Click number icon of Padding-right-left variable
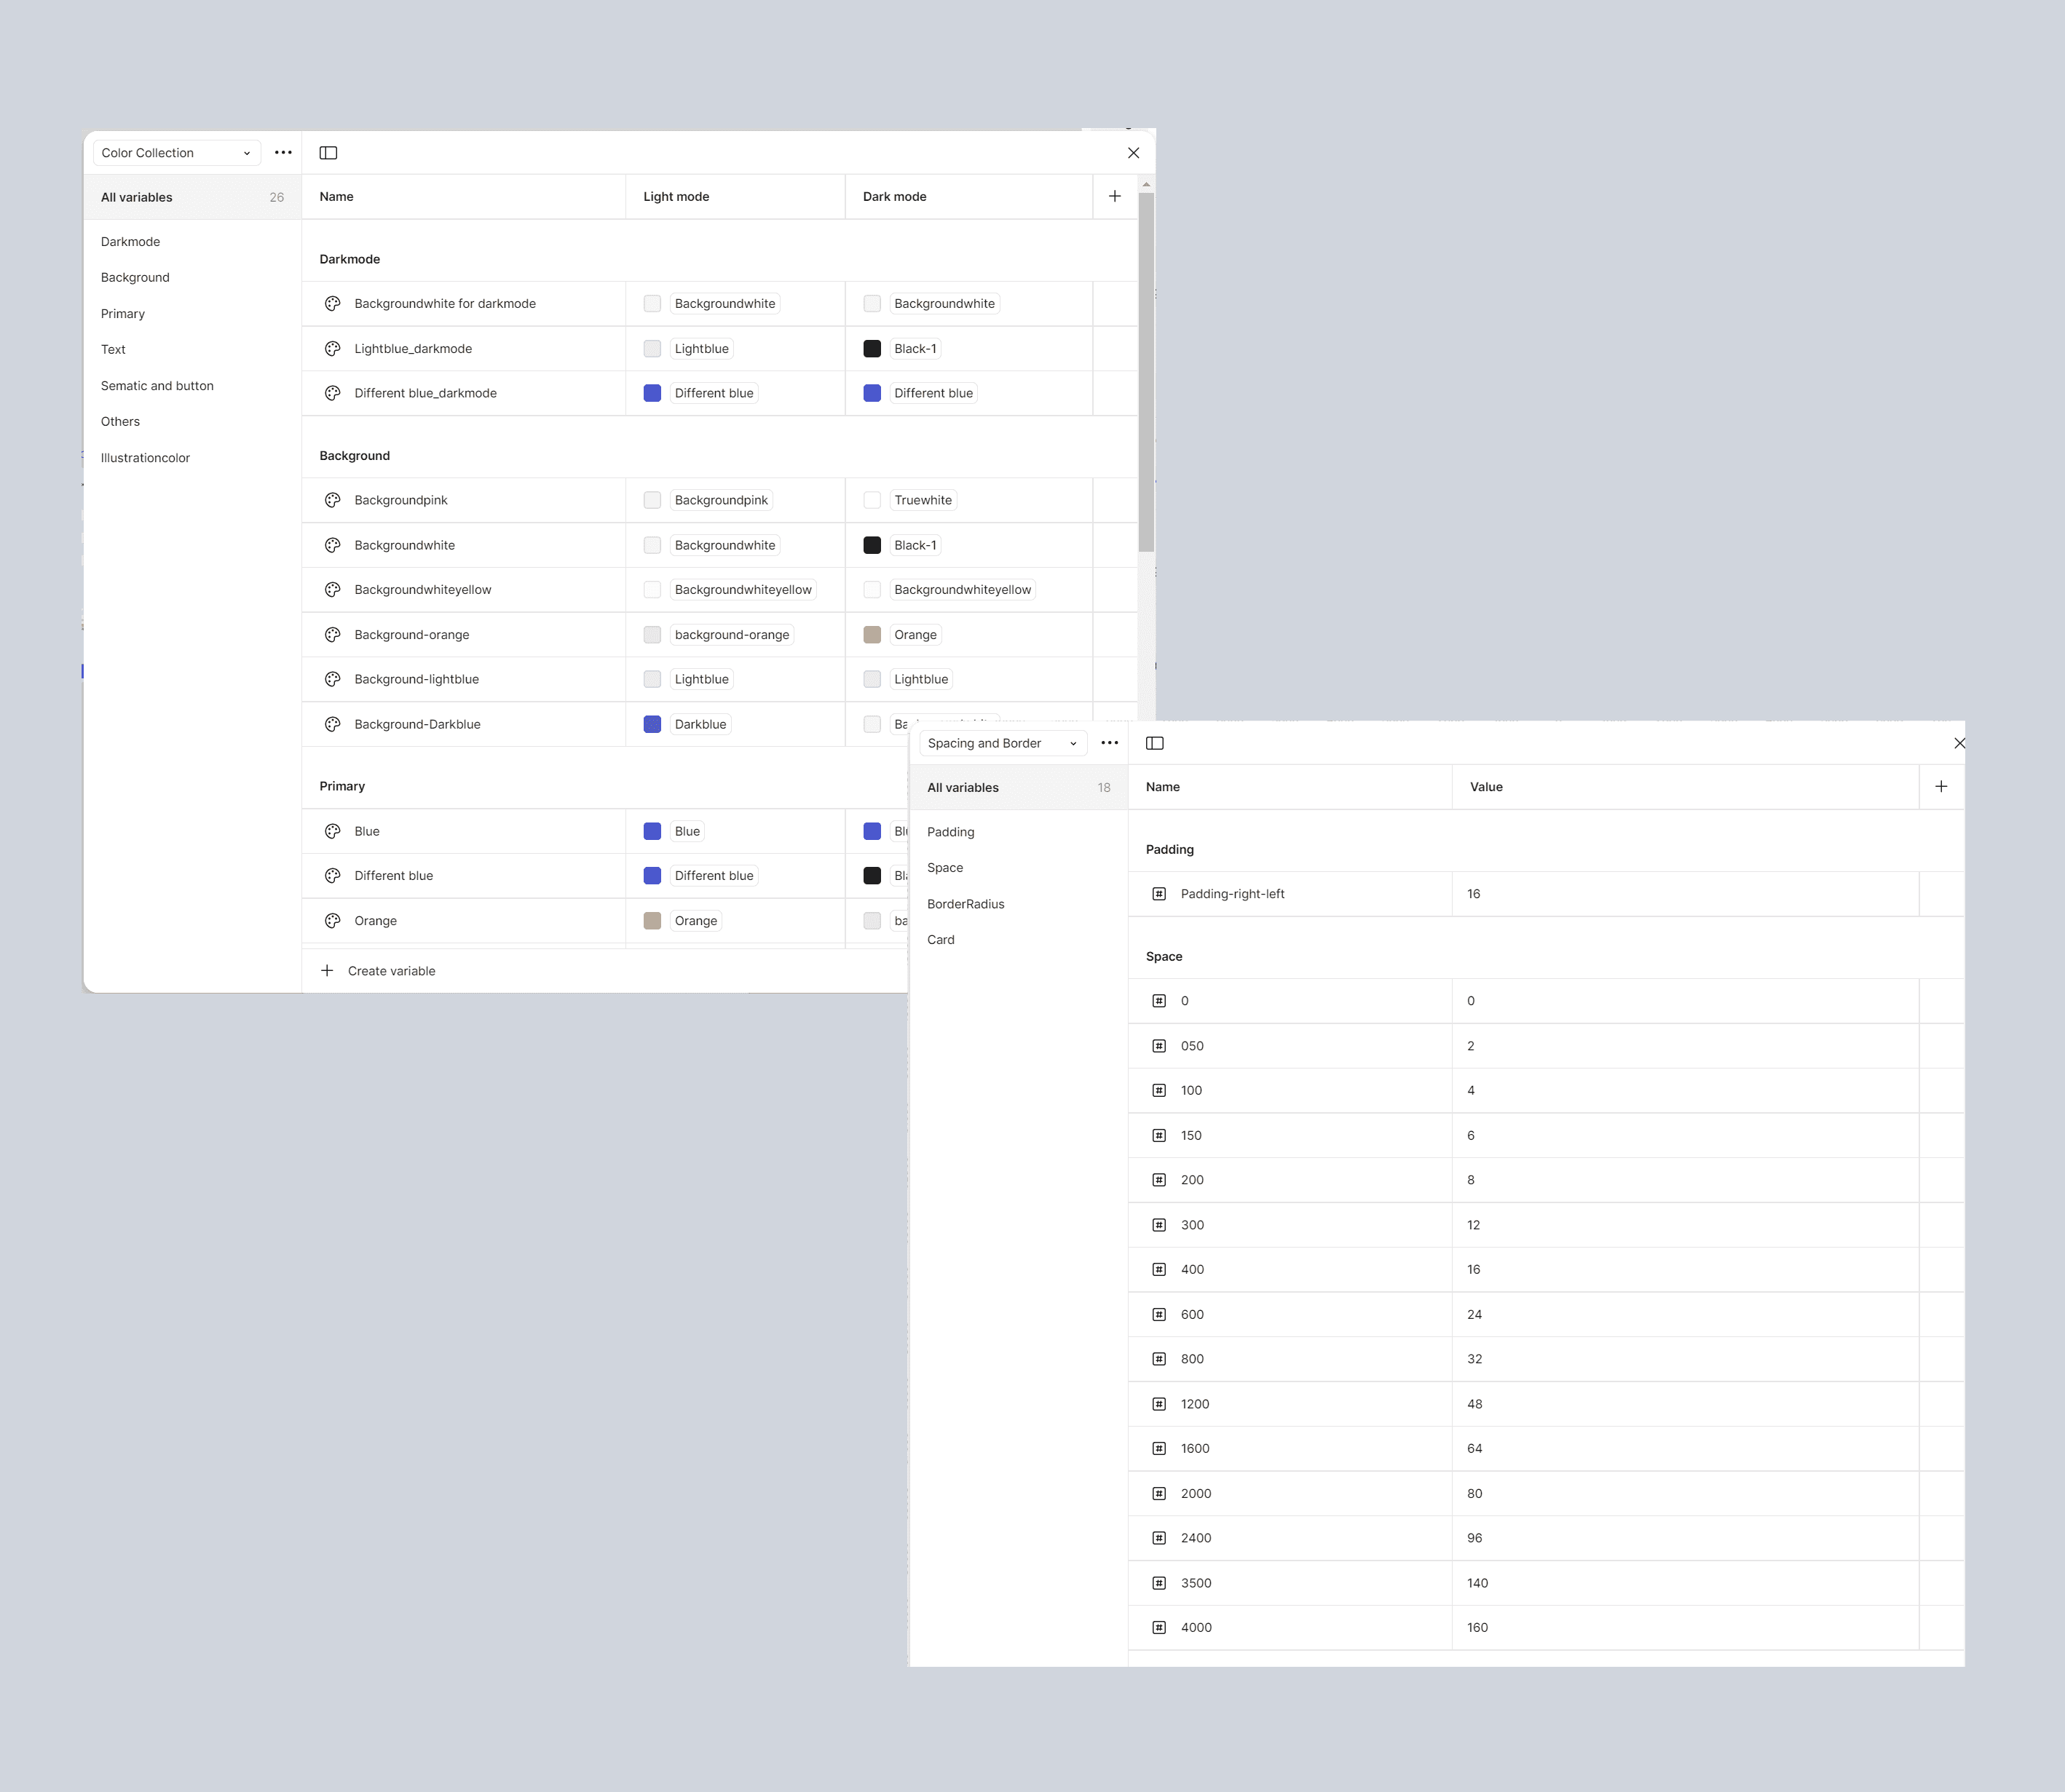This screenshot has width=2065, height=1792. [1158, 894]
